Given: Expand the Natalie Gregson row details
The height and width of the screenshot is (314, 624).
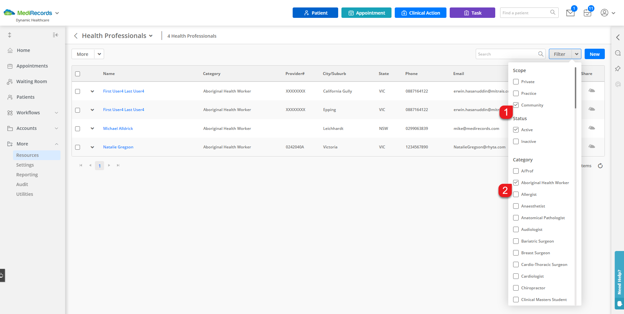Looking at the screenshot, I should (x=92, y=147).
